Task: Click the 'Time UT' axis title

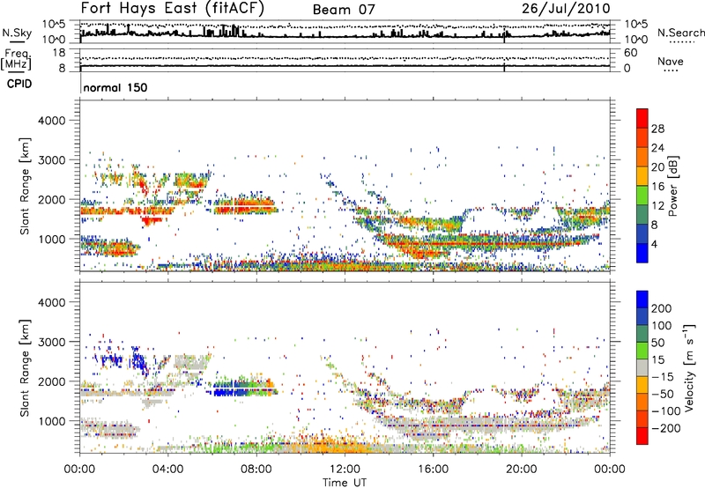Action: (x=345, y=483)
